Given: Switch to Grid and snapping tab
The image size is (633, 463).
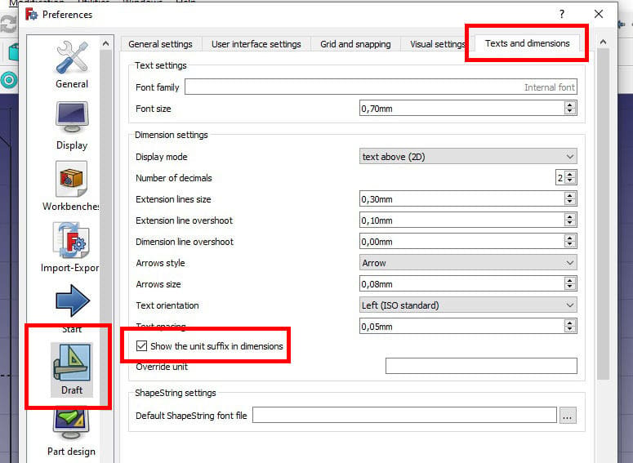Looking at the screenshot, I should 355,44.
